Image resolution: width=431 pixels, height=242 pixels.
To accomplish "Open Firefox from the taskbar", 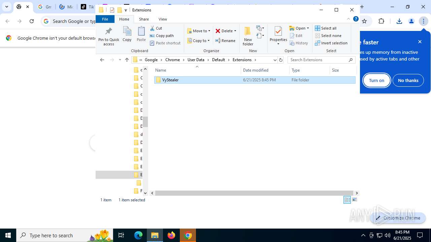I will point(171,235).
